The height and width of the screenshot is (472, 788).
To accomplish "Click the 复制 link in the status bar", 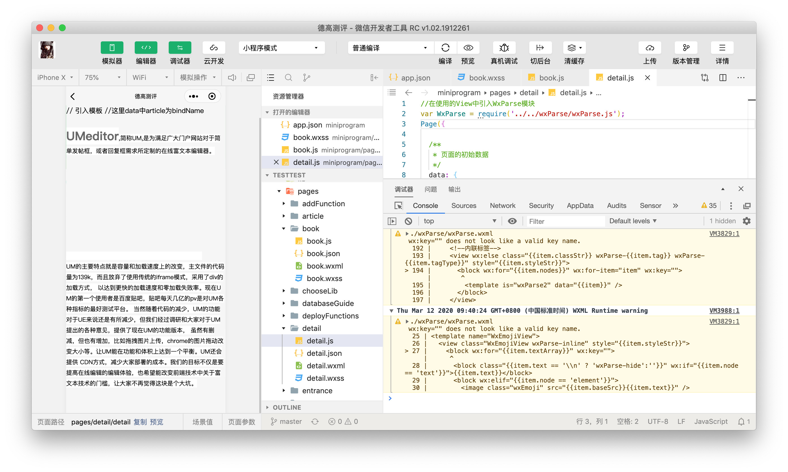I will [x=140, y=422].
